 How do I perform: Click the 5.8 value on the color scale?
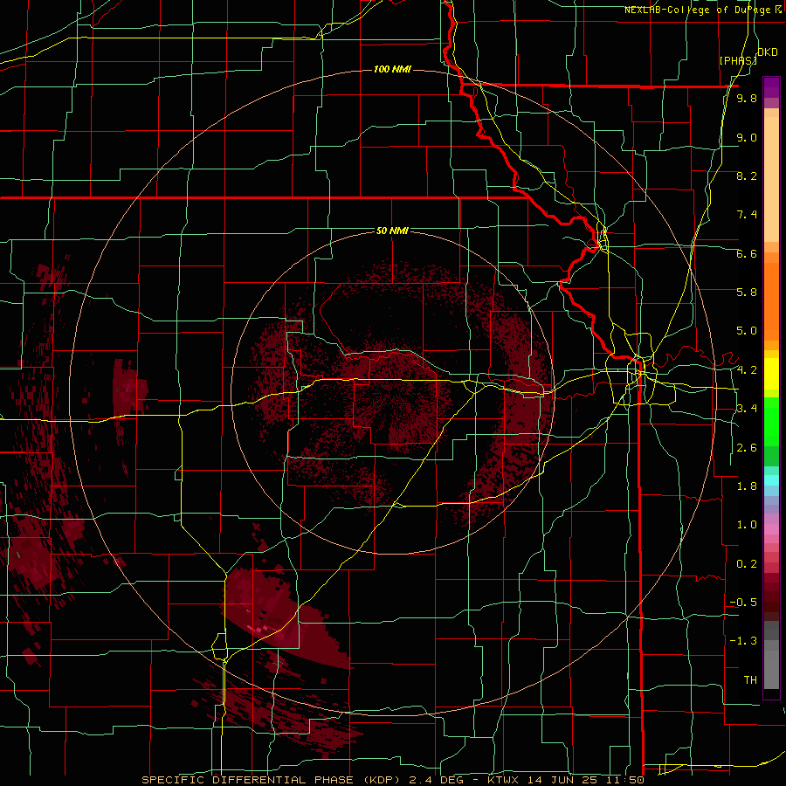coord(747,293)
